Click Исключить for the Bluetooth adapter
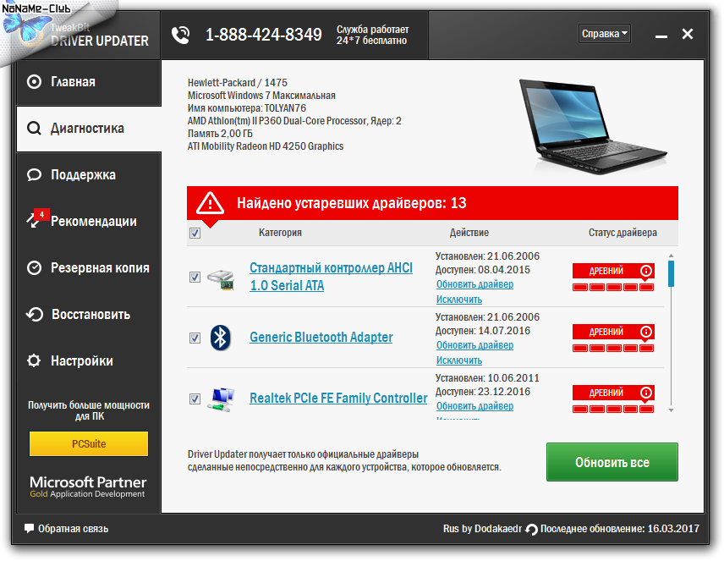The width and height of the screenshot is (724, 561). pyautogui.click(x=459, y=360)
